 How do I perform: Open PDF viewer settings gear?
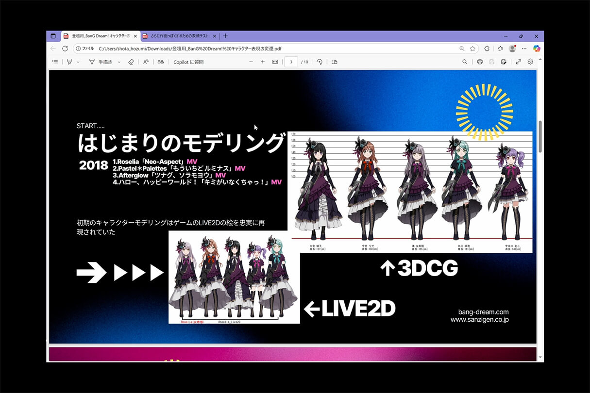tap(530, 62)
